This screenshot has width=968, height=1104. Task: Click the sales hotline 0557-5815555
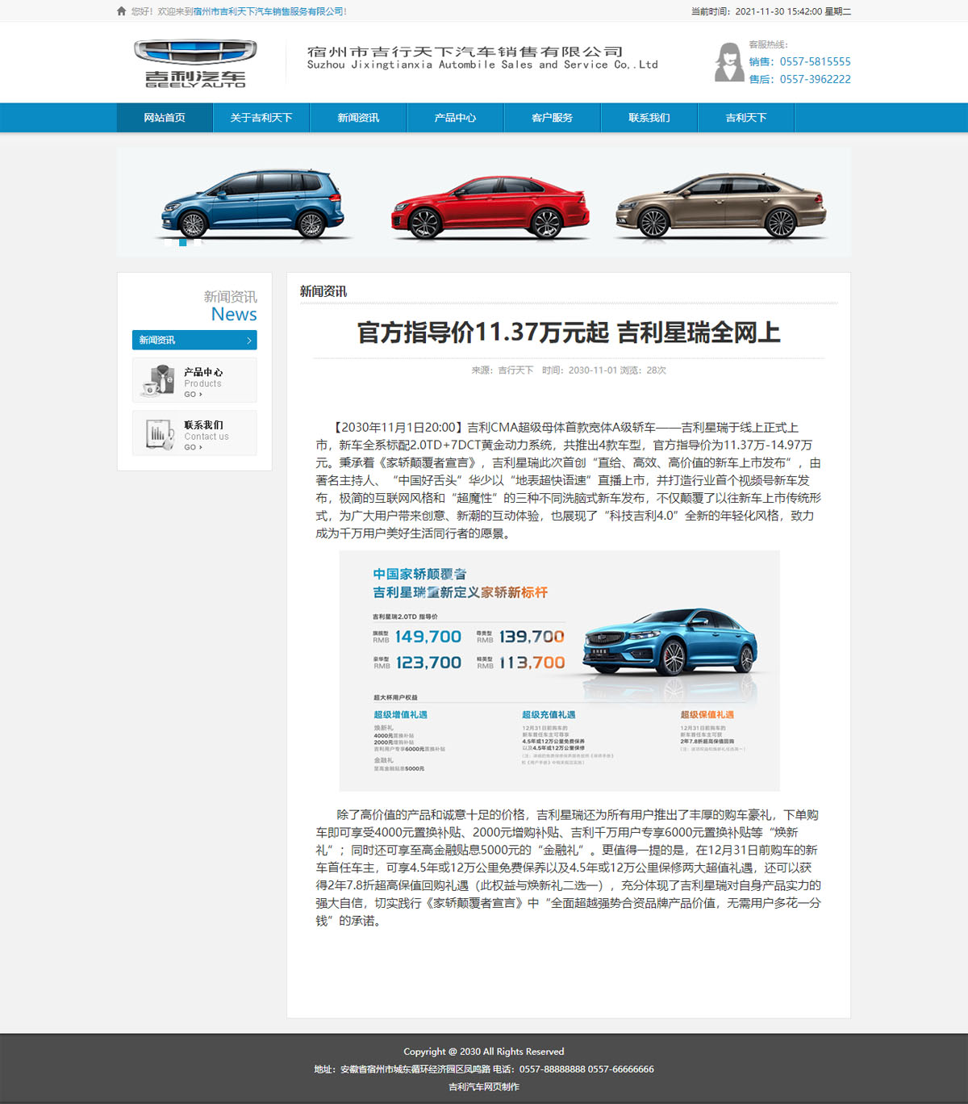[x=815, y=61]
